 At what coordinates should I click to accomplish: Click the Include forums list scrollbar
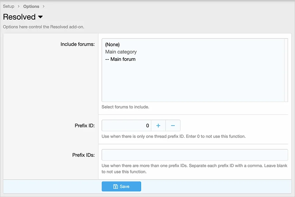click(286, 70)
